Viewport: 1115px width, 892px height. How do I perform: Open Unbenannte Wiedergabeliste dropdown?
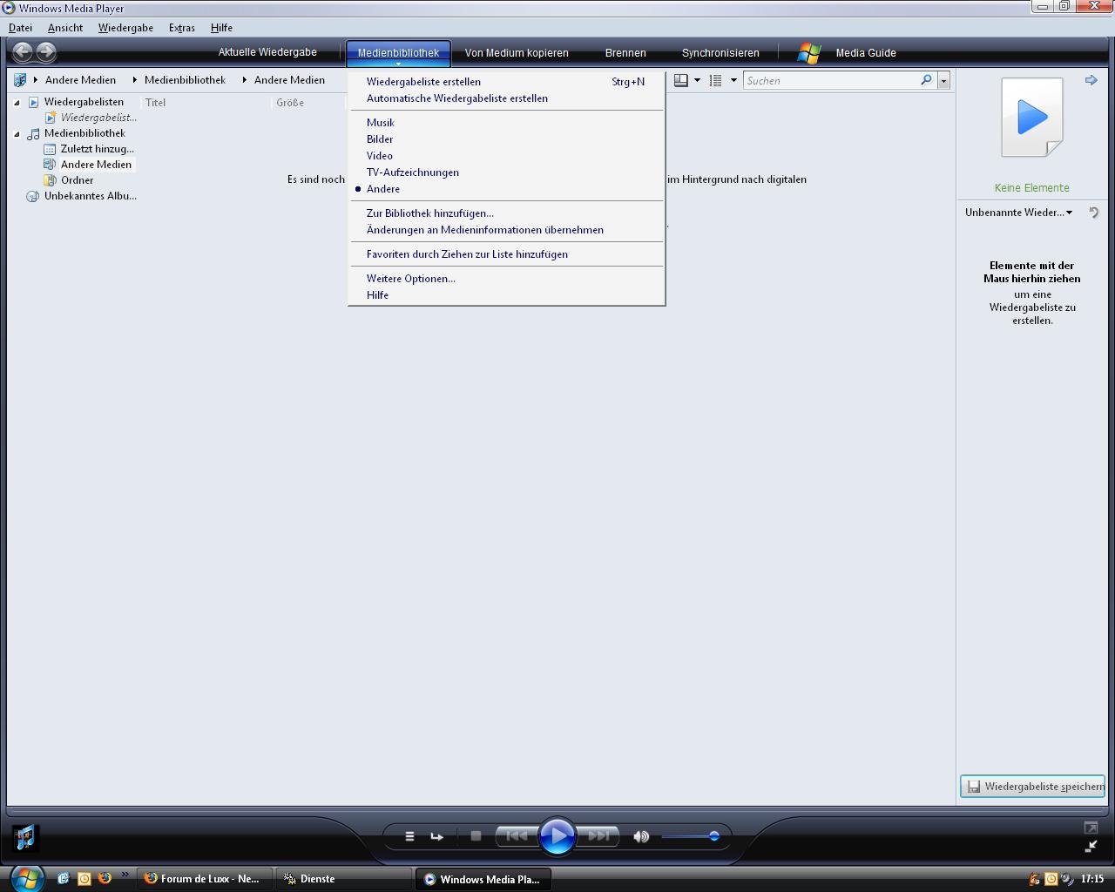click(1069, 213)
